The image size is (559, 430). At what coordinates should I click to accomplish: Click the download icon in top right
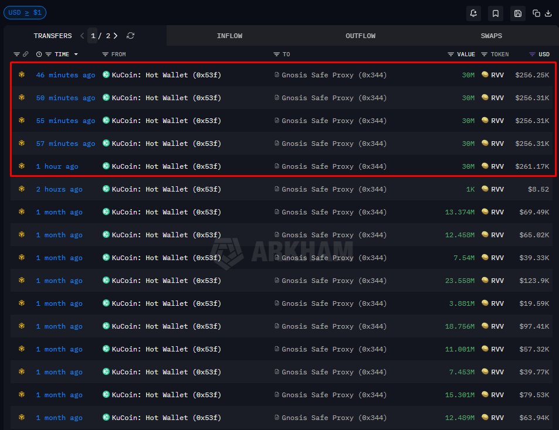coord(548,13)
